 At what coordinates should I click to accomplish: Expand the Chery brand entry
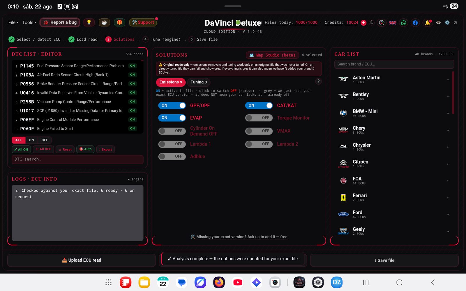(394, 130)
